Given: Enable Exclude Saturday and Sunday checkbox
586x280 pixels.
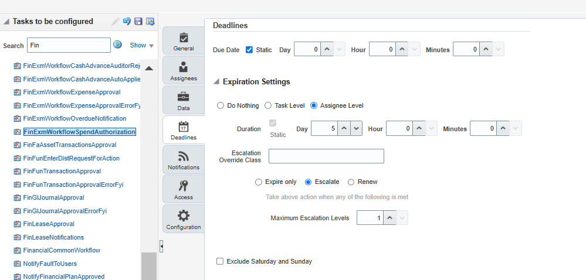Looking at the screenshot, I should pos(220,261).
